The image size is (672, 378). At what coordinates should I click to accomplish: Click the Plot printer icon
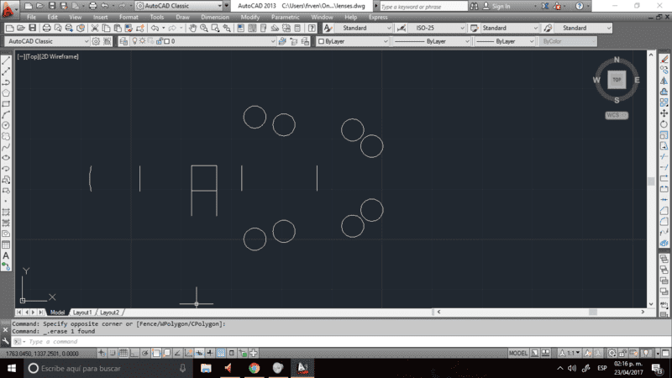(46, 29)
